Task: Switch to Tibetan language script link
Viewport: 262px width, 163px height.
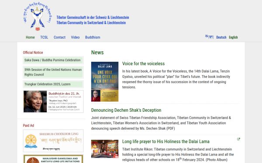Action: 209,37
